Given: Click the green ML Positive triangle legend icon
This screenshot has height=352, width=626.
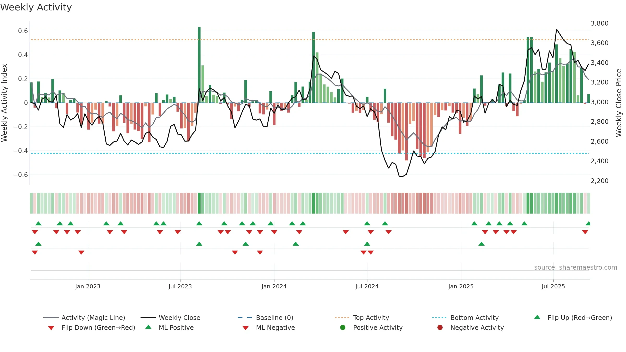Looking at the screenshot, I should pos(148,327).
